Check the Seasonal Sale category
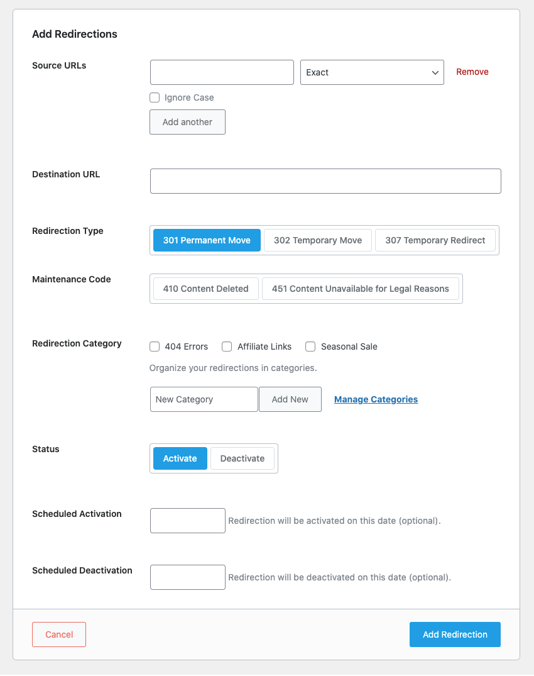The width and height of the screenshot is (534, 676). [x=310, y=346]
